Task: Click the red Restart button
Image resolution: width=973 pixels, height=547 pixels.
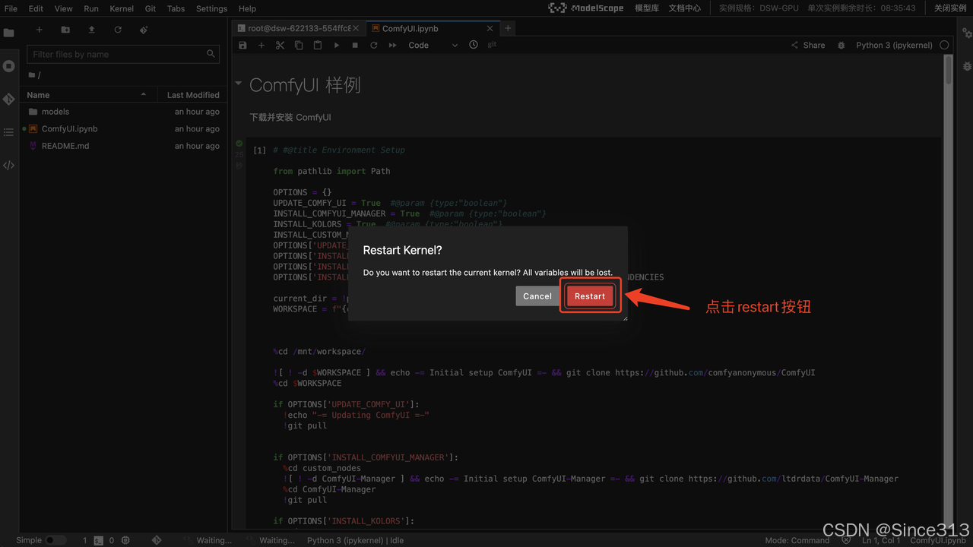Action: tap(590, 296)
